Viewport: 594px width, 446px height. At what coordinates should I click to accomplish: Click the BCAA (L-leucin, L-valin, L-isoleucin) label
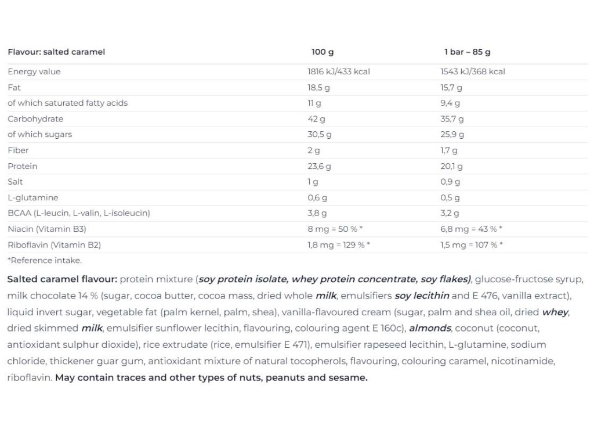[79, 213]
